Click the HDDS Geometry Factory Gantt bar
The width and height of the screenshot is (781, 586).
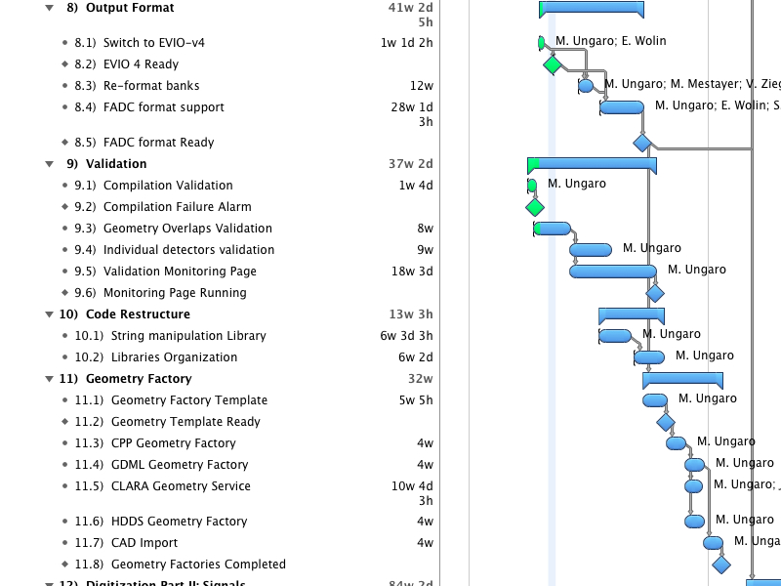pyautogui.click(x=694, y=522)
